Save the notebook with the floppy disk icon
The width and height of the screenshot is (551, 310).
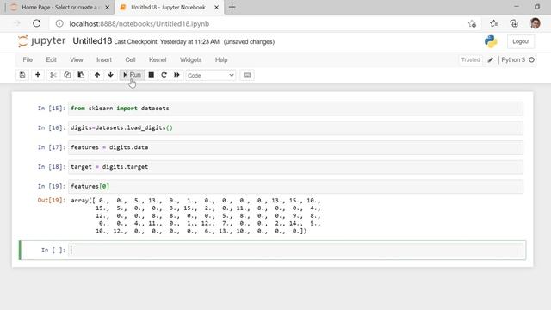point(22,75)
